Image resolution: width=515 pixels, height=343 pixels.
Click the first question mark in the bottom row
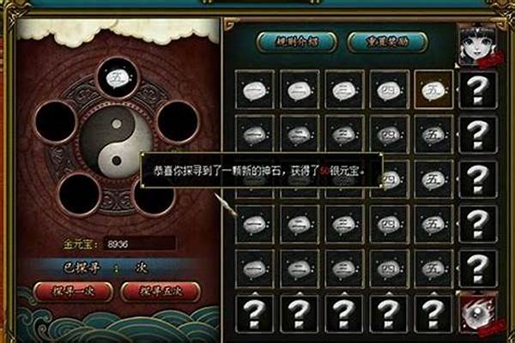click(x=255, y=314)
